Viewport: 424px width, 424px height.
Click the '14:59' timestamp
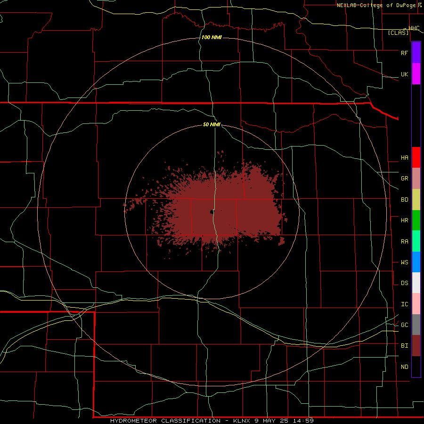(x=303, y=421)
